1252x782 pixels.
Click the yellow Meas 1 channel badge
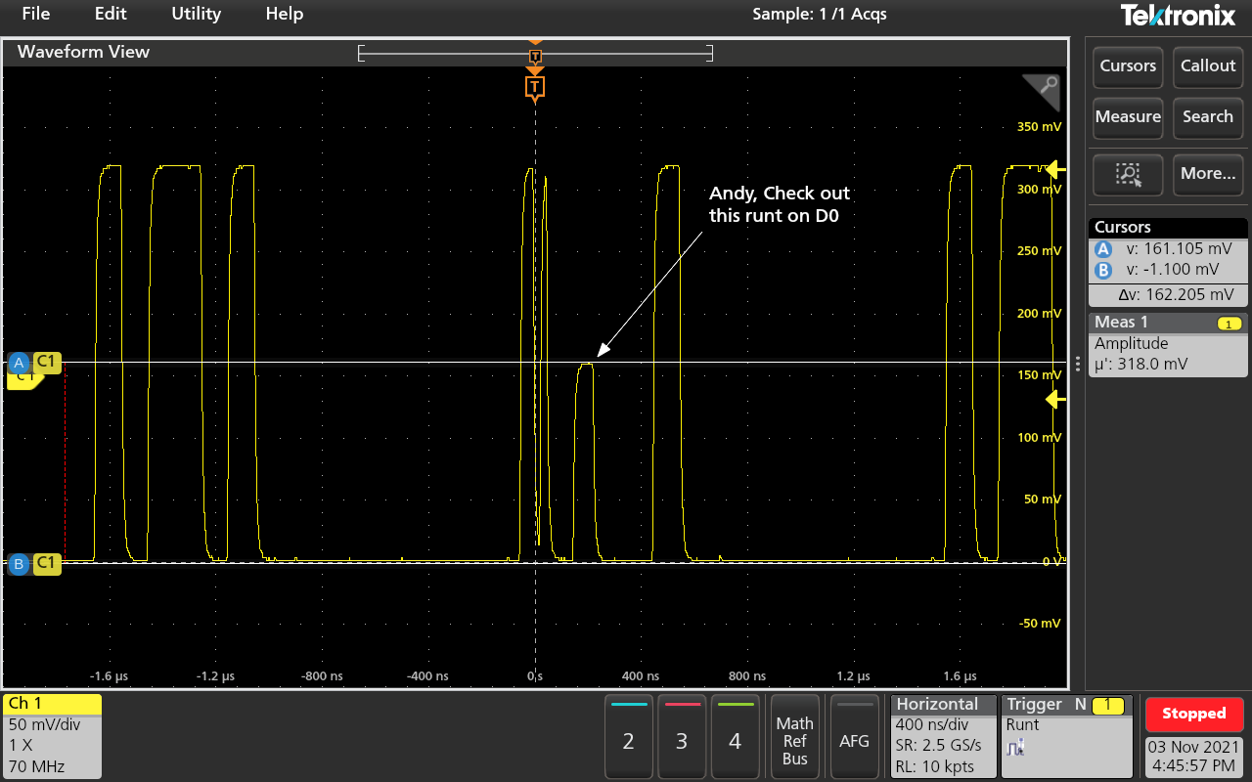pos(1229,323)
